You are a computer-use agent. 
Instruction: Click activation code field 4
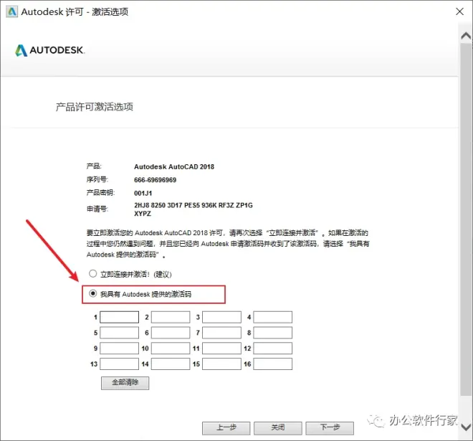[x=273, y=317]
